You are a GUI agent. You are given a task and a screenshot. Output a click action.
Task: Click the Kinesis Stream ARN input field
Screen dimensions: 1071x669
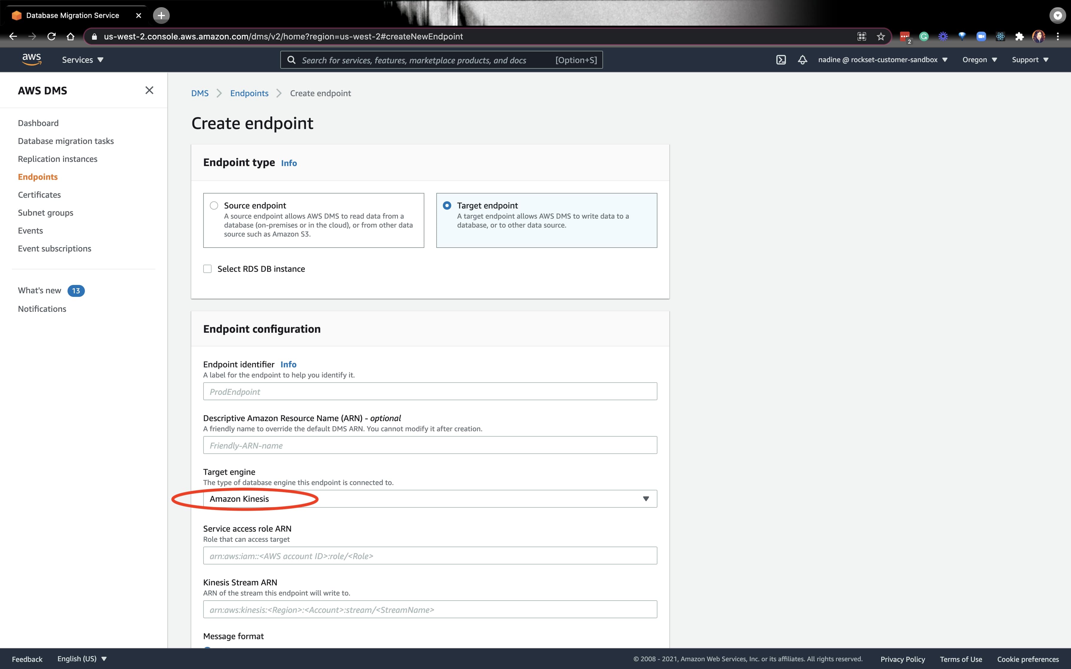(x=429, y=609)
